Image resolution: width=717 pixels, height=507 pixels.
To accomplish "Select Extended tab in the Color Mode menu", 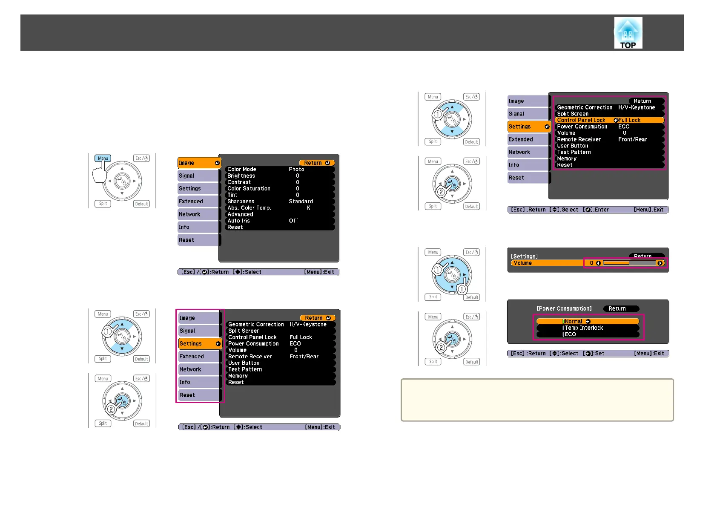I will pyautogui.click(x=198, y=202).
